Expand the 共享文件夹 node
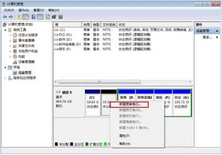This screenshot has height=155, width=222. (10, 46)
